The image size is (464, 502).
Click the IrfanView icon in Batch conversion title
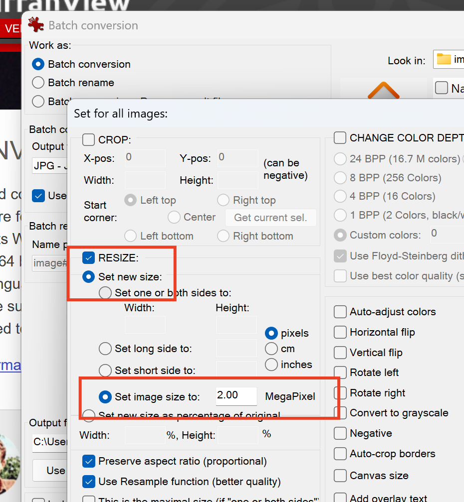tap(35, 25)
